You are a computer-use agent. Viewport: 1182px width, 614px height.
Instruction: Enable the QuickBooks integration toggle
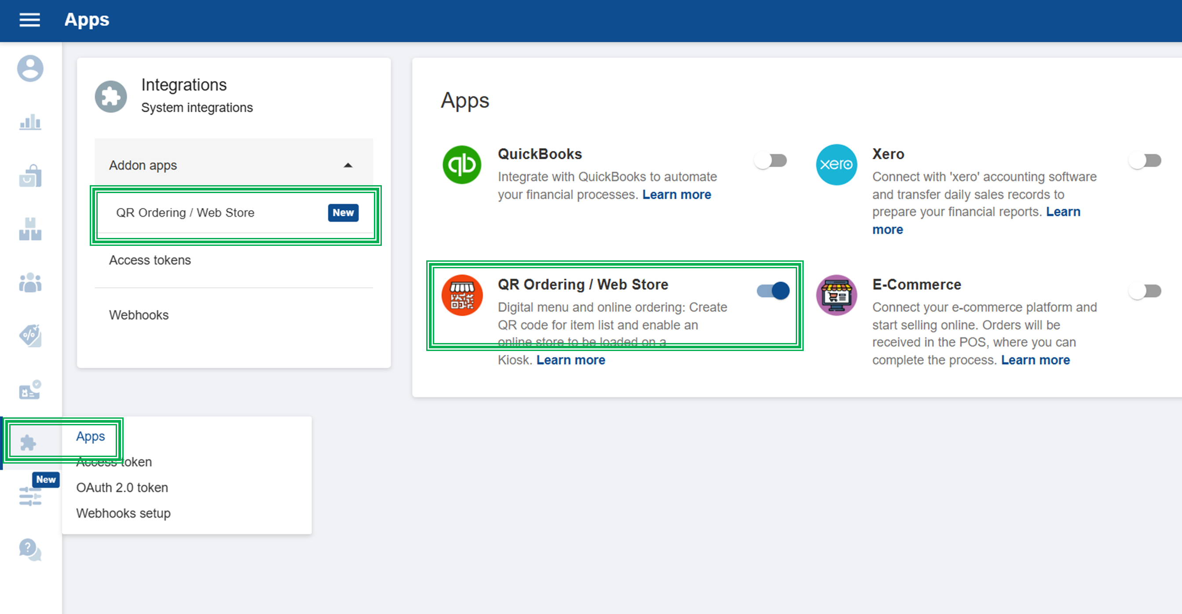(771, 161)
